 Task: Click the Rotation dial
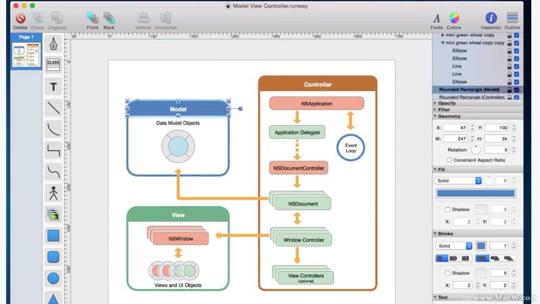coord(476,150)
